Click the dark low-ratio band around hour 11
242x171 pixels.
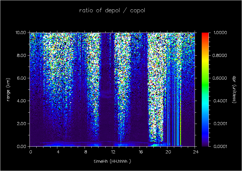107,86
